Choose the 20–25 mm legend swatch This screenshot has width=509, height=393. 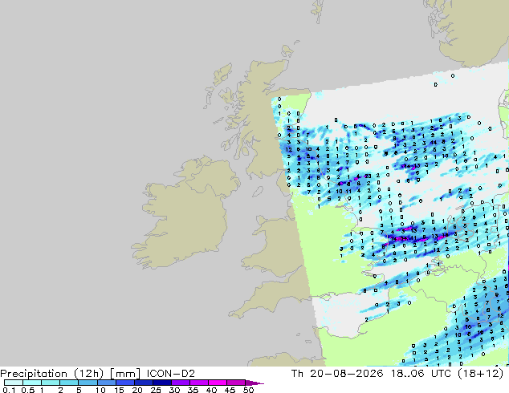(x=143, y=383)
